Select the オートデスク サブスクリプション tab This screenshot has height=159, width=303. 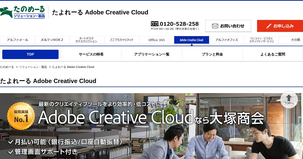pos(87,40)
